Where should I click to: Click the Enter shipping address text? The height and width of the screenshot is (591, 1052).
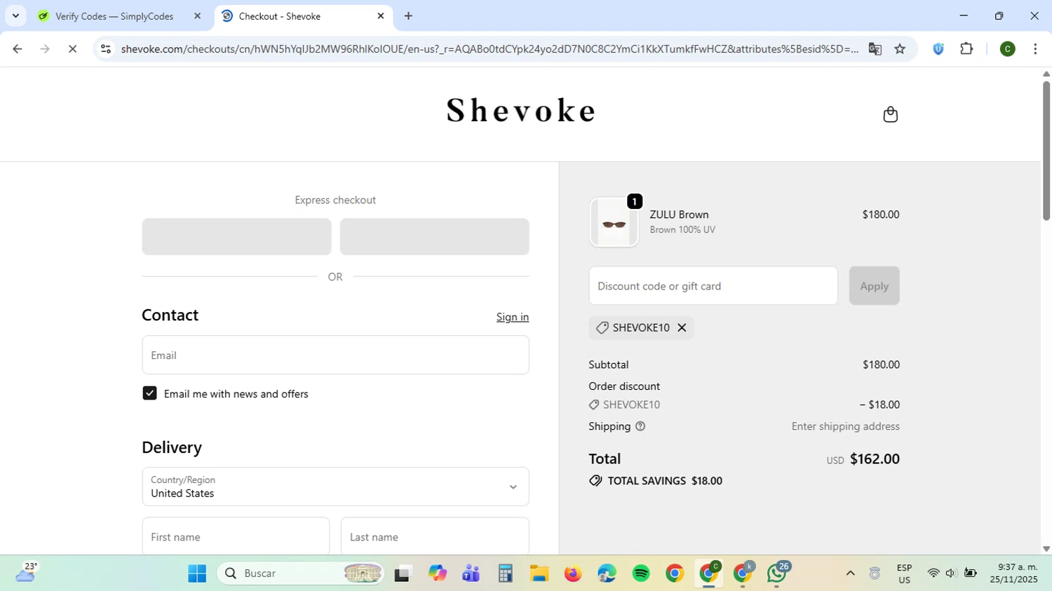[845, 426]
